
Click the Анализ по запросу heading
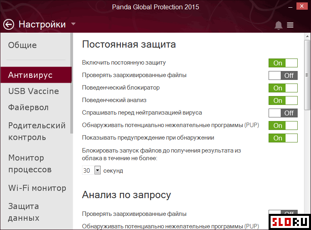pyautogui.click(x=126, y=195)
